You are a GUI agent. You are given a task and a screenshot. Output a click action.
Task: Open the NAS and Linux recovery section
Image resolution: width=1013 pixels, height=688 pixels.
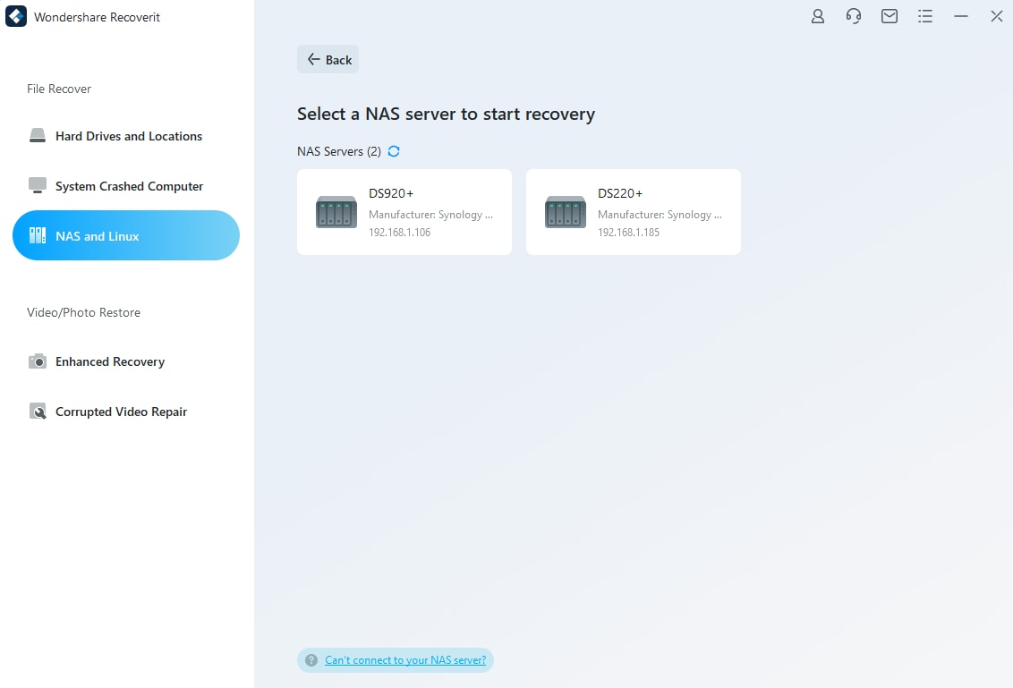pyautogui.click(x=125, y=235)
